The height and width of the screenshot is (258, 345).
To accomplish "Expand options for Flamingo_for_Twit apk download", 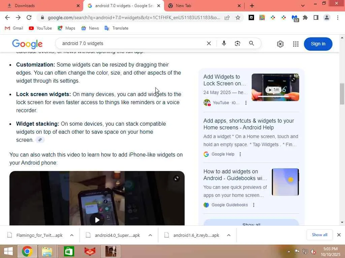I will [x=72, y=235].
